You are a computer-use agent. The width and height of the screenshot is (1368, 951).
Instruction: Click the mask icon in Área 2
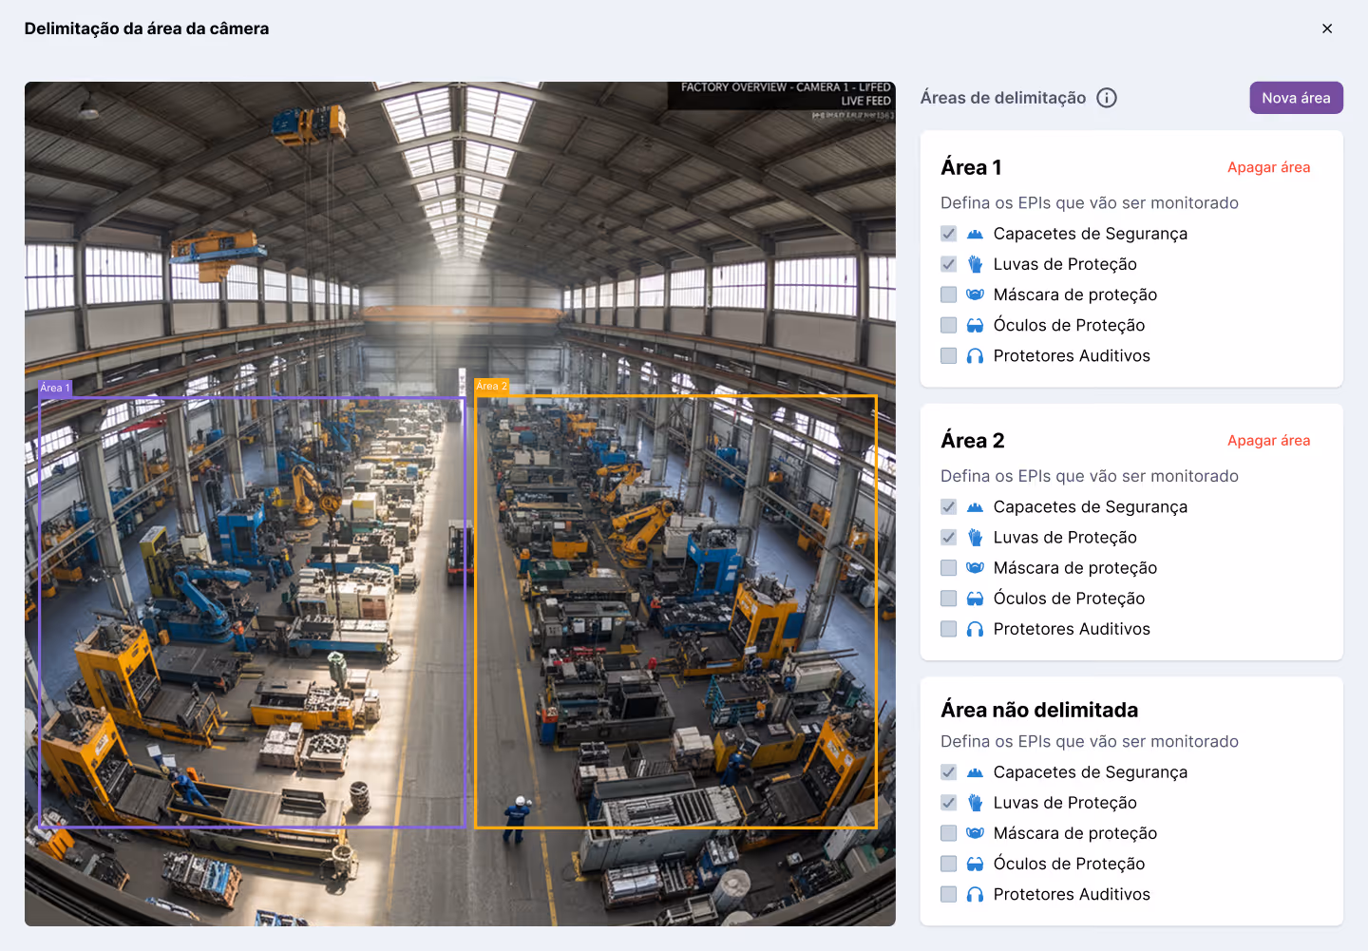click(975, 568)
